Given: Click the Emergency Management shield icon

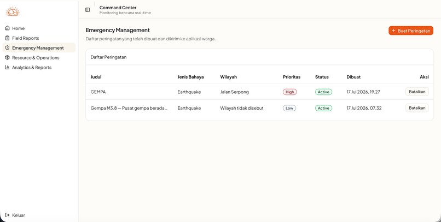Looking at the screenshot, I should (x=7, y=47).
